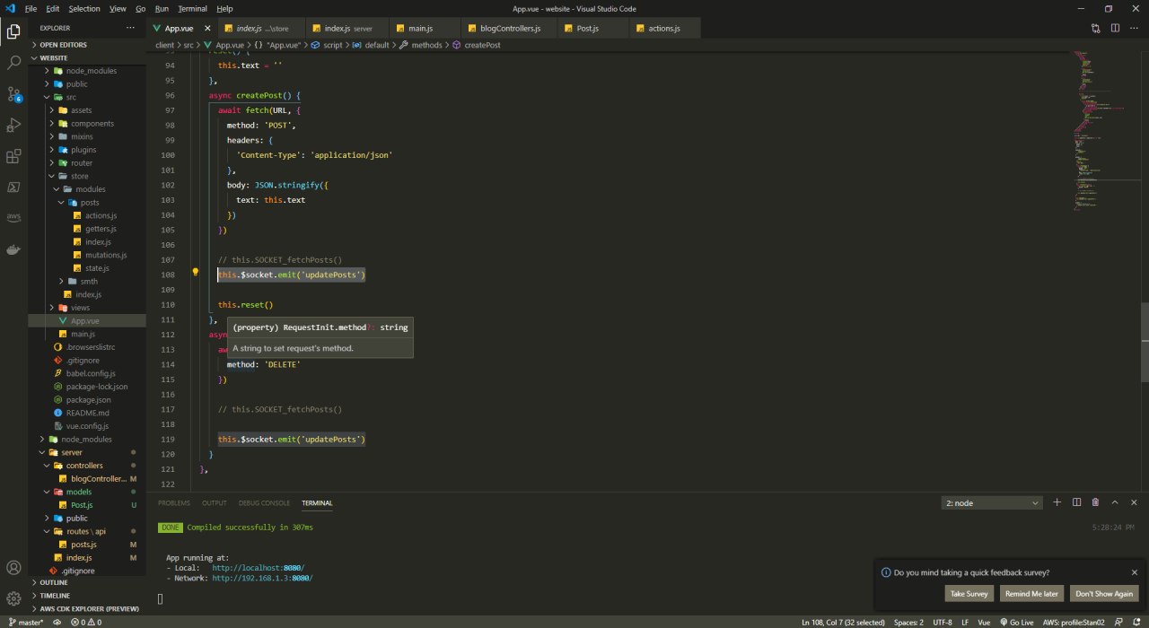Open editor more actions ellipsis
1149x628 pixels.
click(1135, 28)
